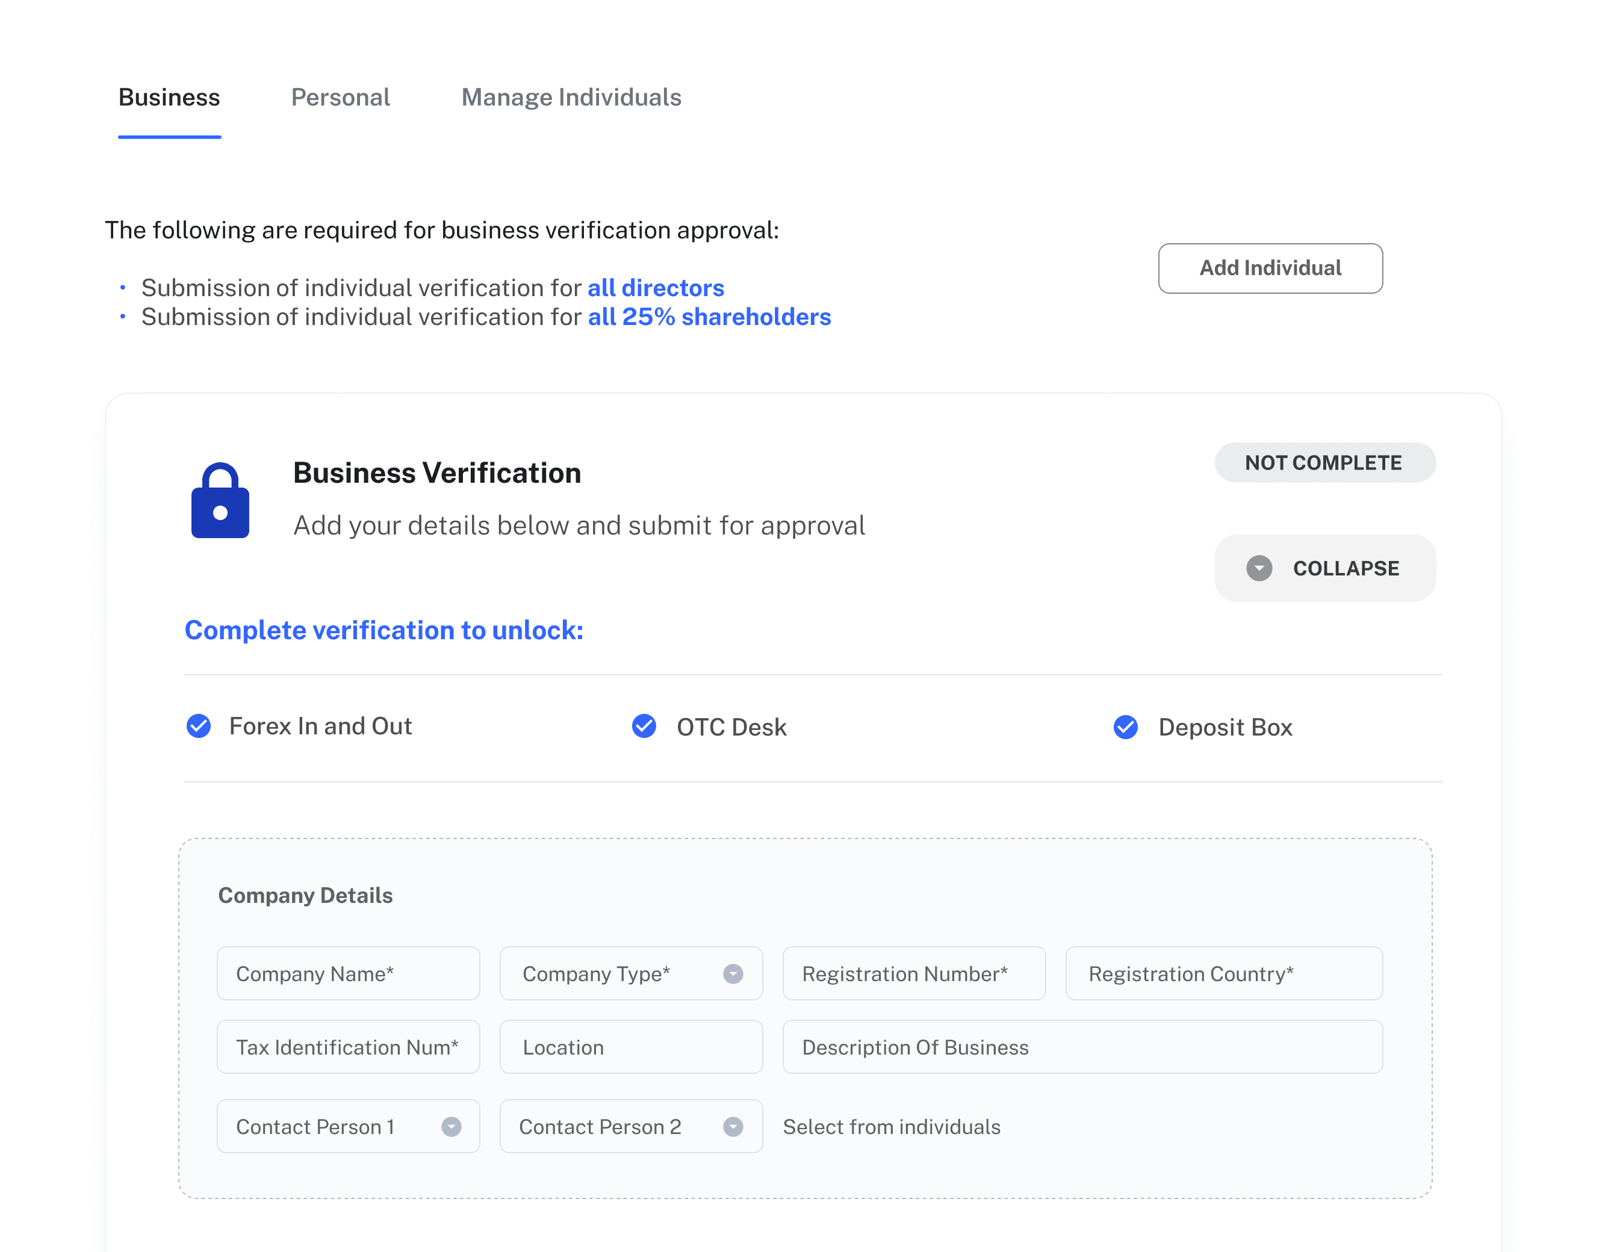Switch to the Personal tab
This screenshot has height=1252, width=1611.
pyautogui.click(x=340, y=98)
